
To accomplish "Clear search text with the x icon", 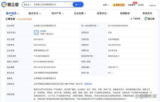I will point(70,5).
